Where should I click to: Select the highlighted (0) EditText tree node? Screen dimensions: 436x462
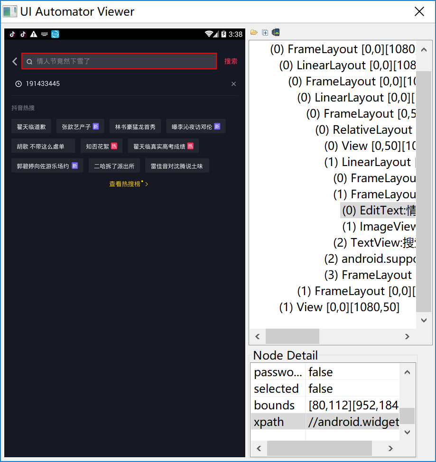pyautogui.click(x=379, y=211)
